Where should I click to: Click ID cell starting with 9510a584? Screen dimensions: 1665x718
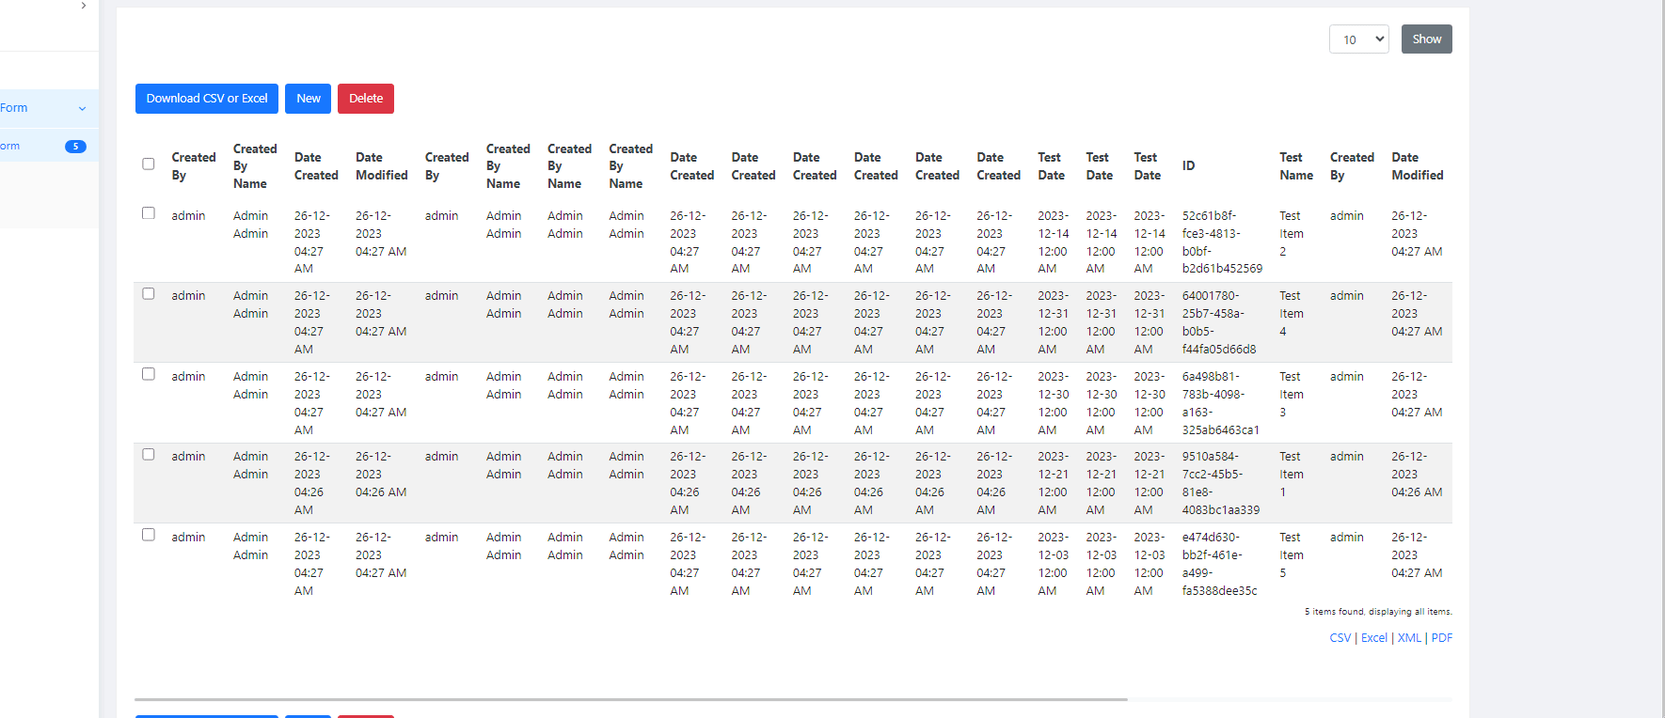(1221, 483)
